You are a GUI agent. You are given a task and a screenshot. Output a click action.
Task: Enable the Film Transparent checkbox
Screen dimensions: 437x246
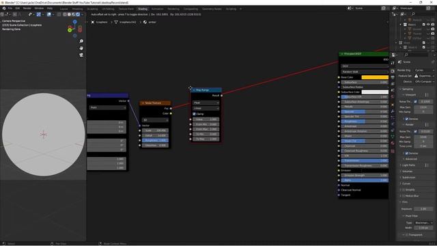[x=407, y=234]
